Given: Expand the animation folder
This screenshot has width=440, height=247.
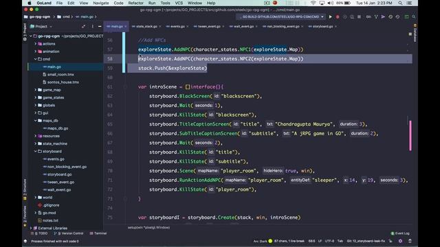Looking at the screenshot, I should (x=36, y=51).
